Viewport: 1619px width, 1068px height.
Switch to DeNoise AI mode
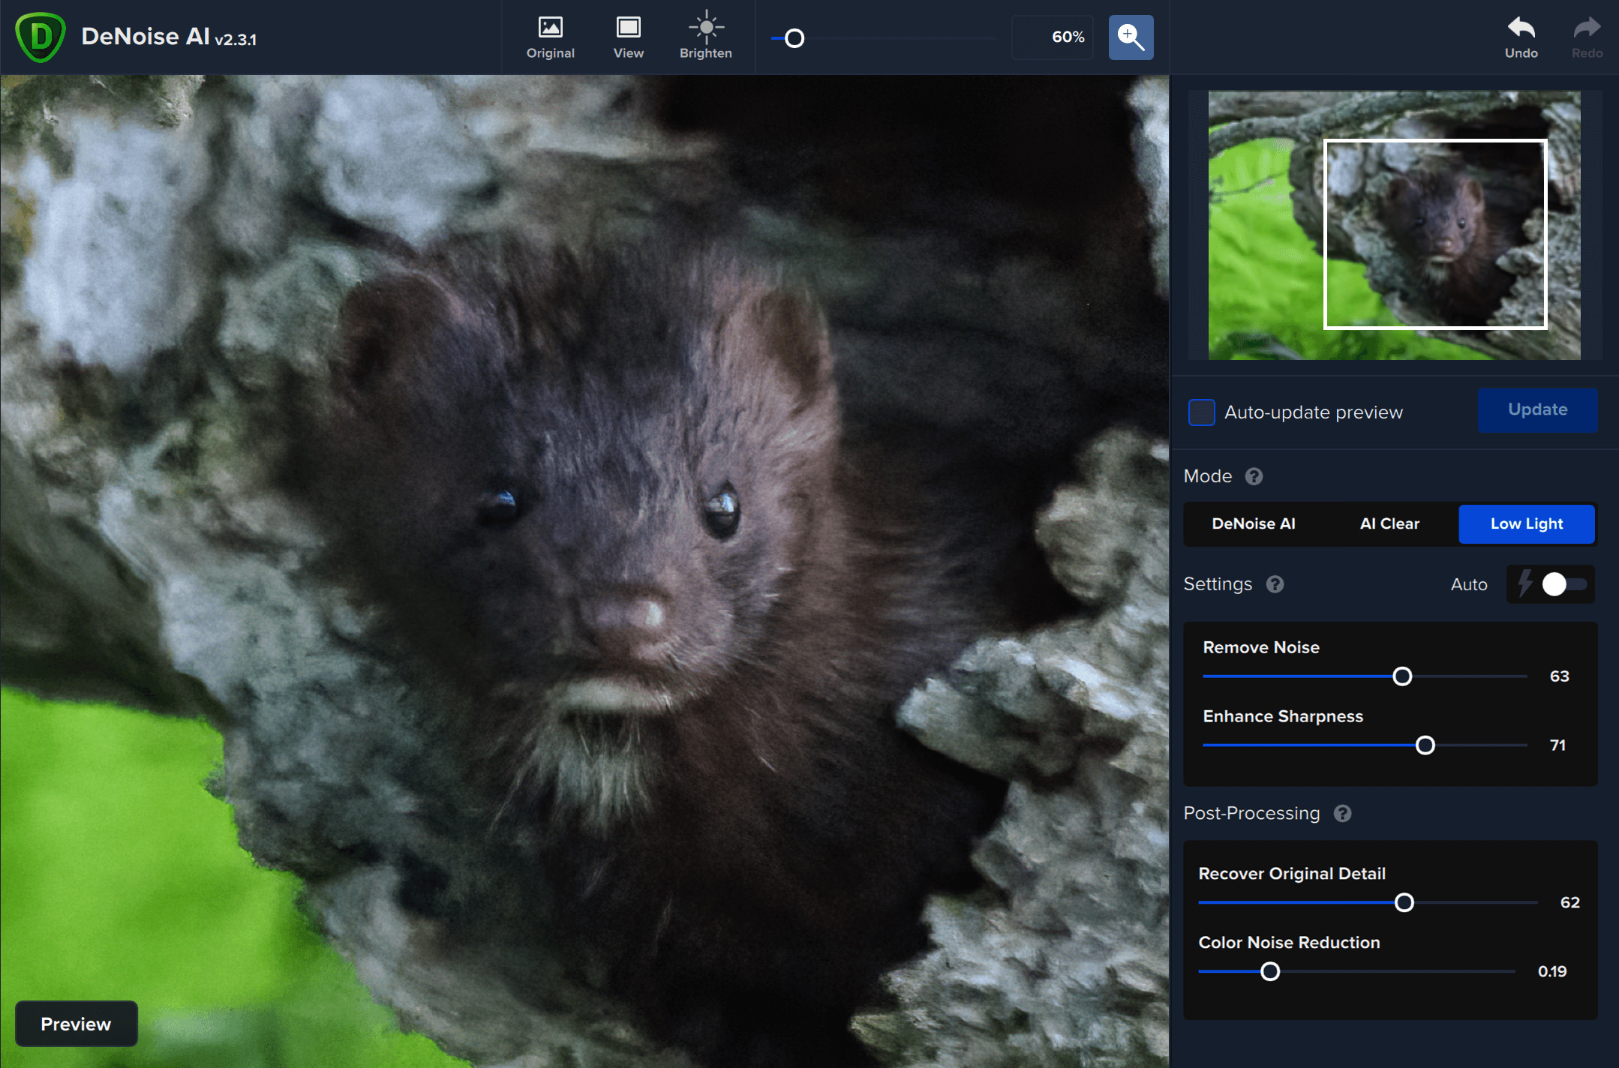(1253, 523)
